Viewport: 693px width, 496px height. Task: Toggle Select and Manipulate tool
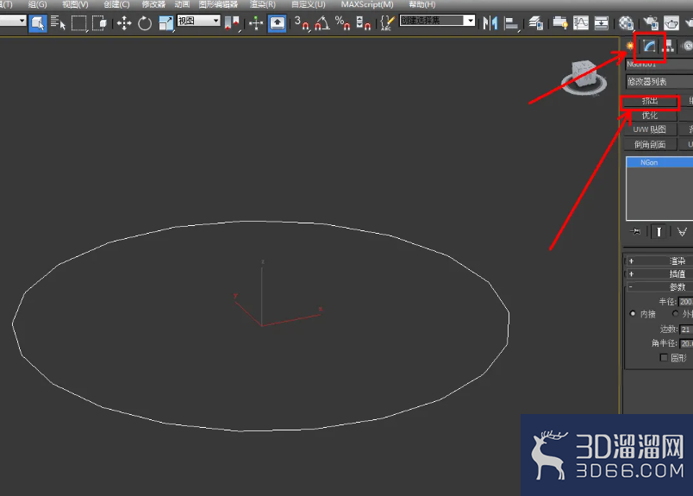[256, 23]
